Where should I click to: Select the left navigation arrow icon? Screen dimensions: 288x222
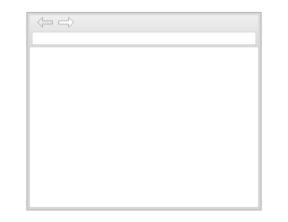click(45, 22)
